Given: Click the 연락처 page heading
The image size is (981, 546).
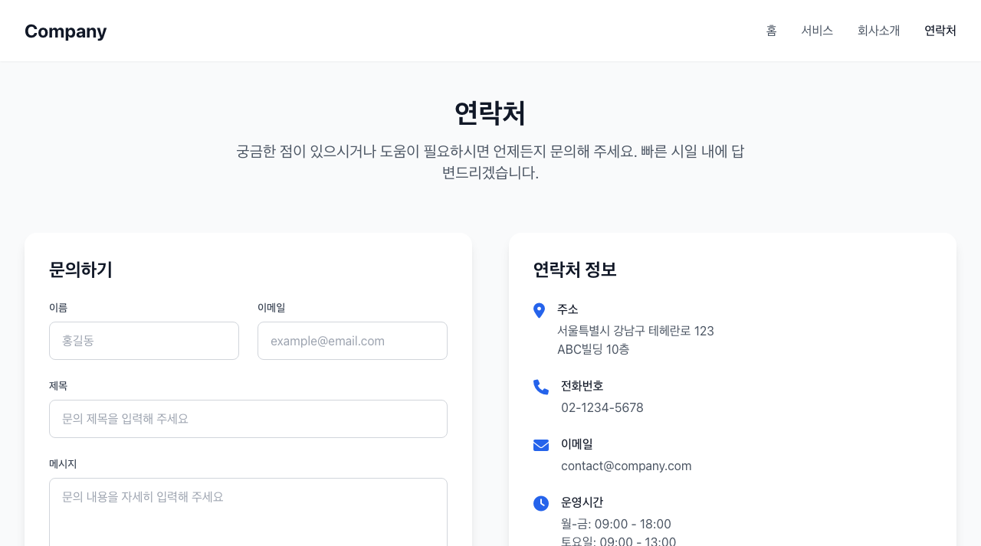Looking at the screenshot, I should [x=490, y=113].
